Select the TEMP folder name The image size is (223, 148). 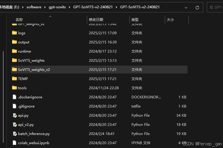coord(23,79)
